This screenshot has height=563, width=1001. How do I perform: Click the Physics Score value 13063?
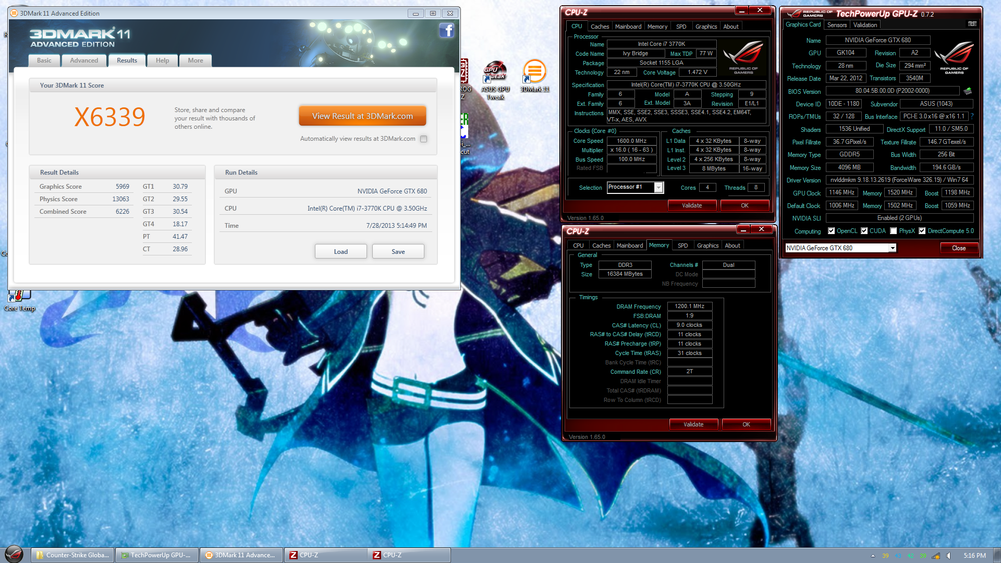[x=120, y=199]
